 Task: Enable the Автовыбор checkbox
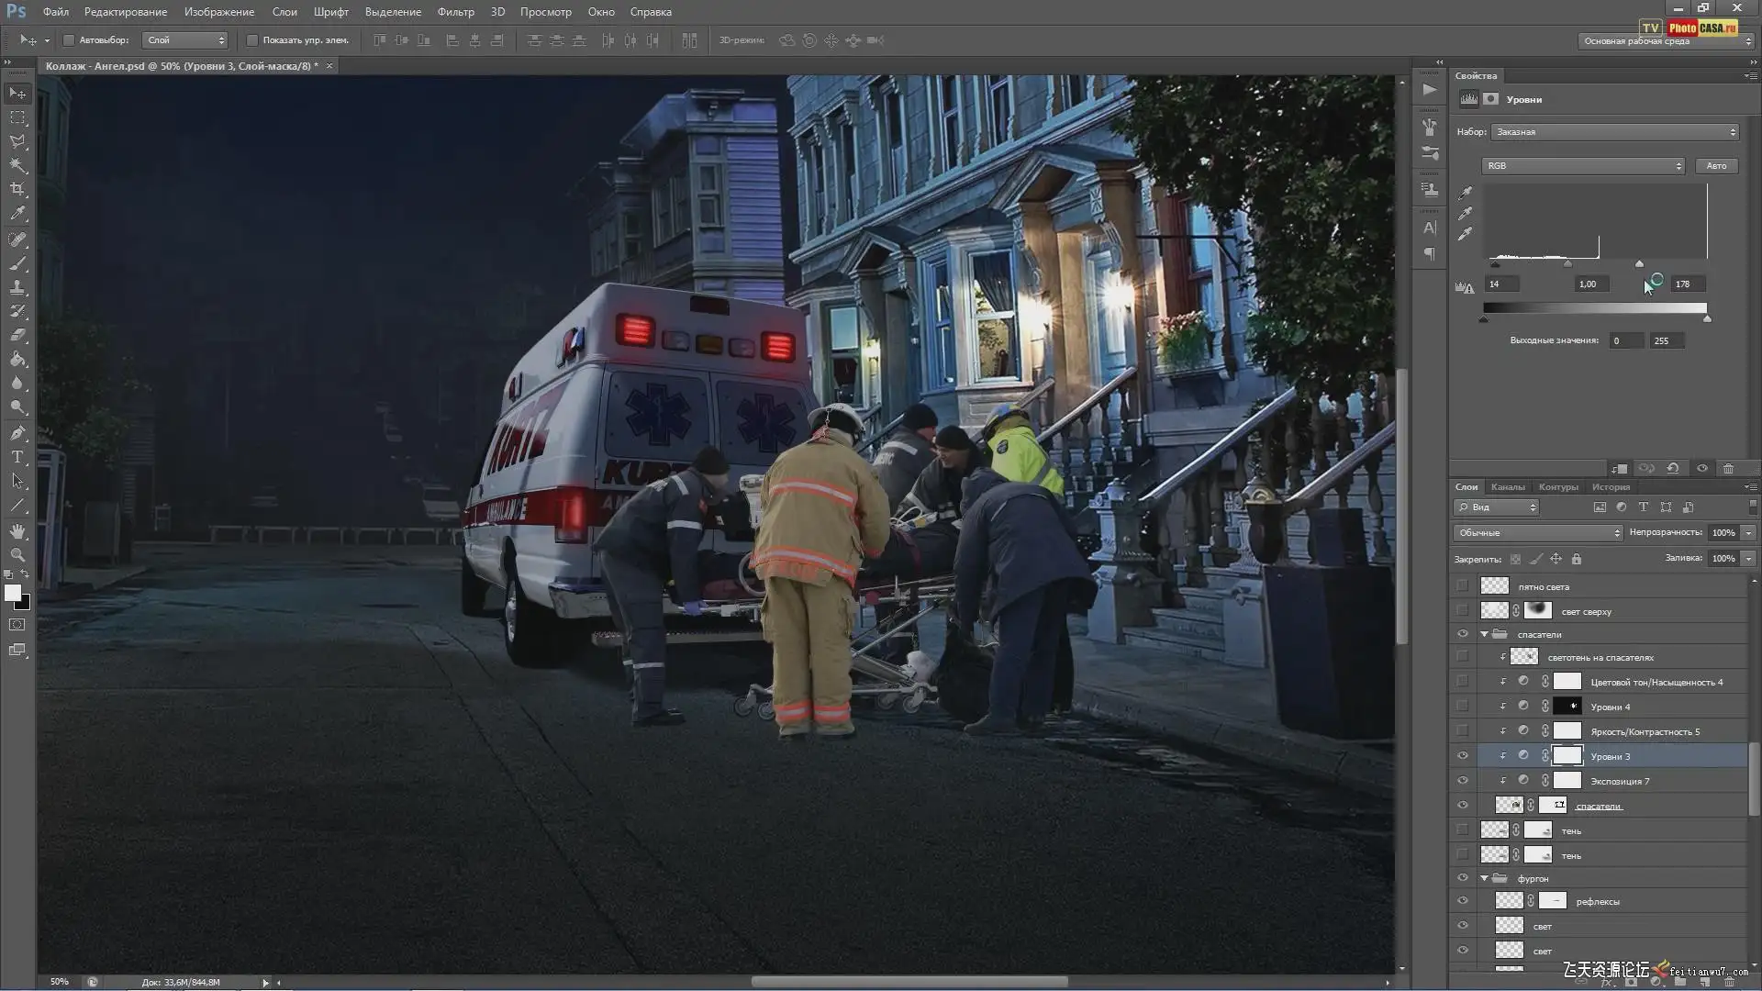pyautogui.click(x=69, y=40)
